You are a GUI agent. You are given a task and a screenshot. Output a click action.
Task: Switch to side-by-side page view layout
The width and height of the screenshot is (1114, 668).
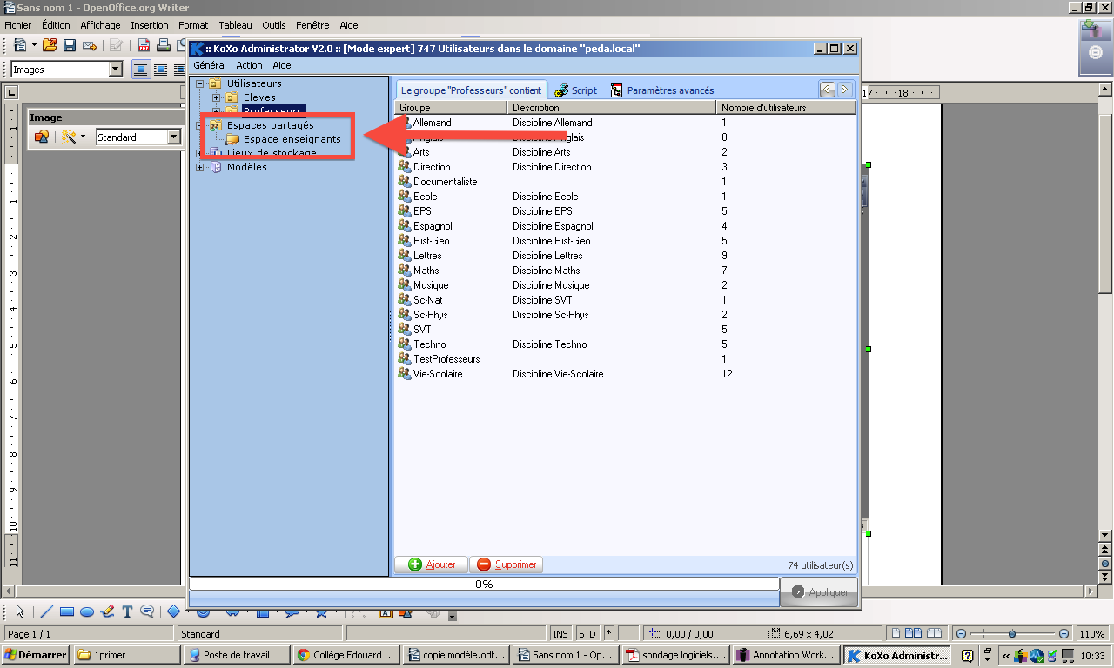[914, 633]
